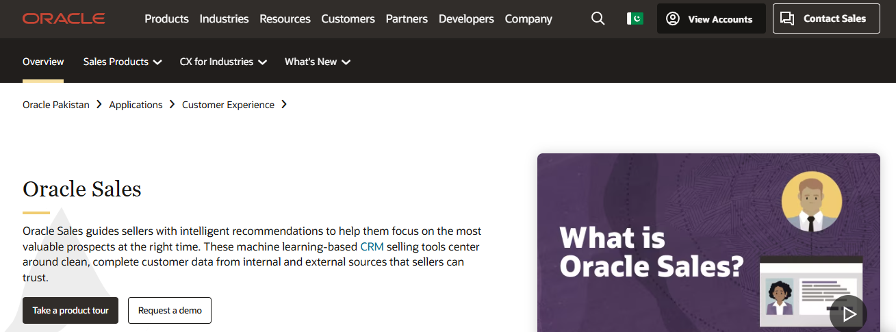Open the Products menu

pos(166,19)
